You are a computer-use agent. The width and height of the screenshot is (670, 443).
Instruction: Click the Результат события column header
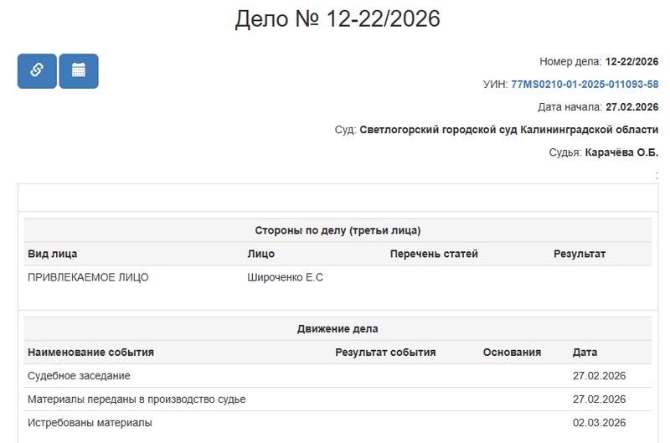point(385,353)
